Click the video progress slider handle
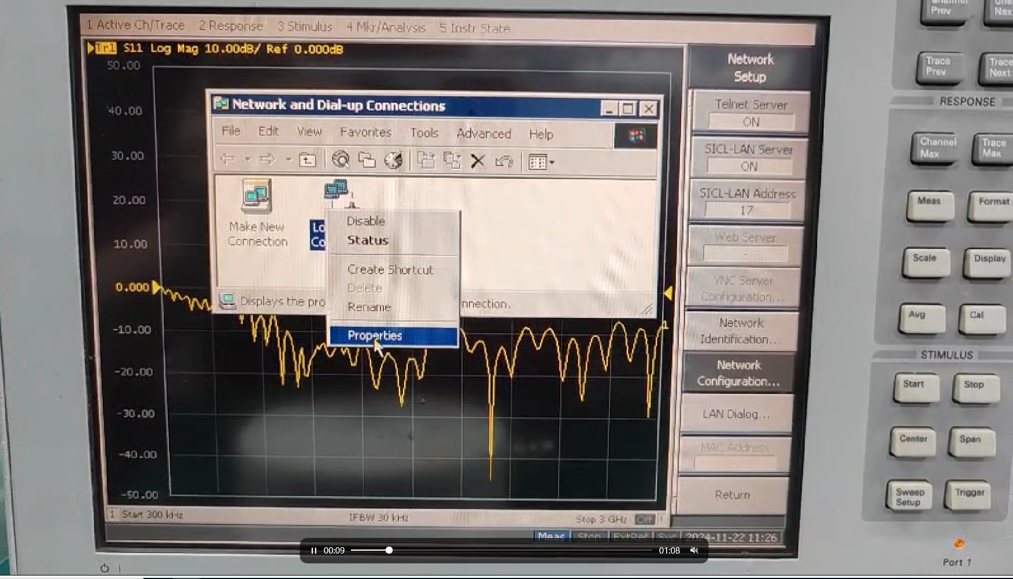1013x579 pixels. coord(389,550)
